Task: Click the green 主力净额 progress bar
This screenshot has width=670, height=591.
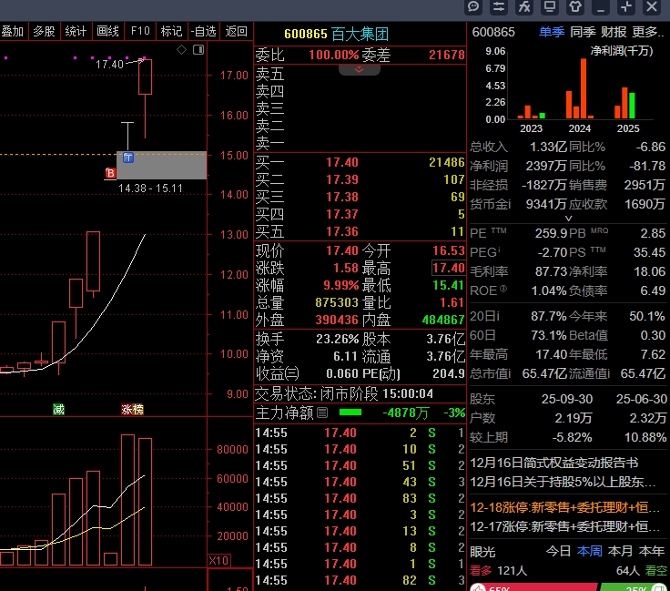Action: point(350,413)
